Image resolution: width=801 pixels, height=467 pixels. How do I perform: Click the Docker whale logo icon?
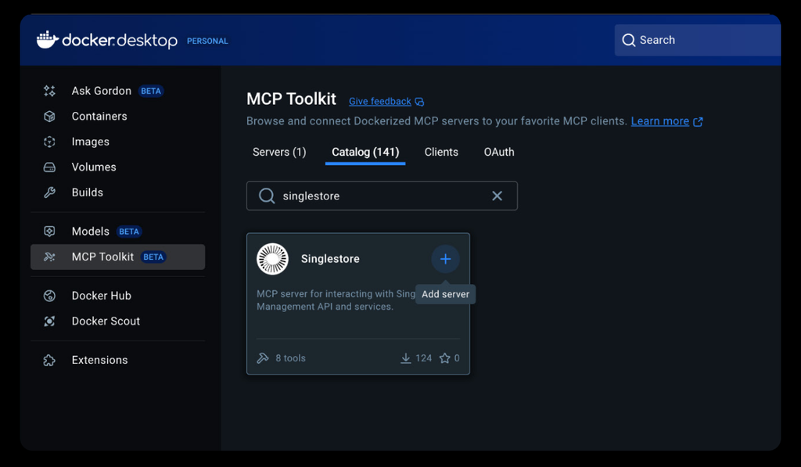point(48,39)
